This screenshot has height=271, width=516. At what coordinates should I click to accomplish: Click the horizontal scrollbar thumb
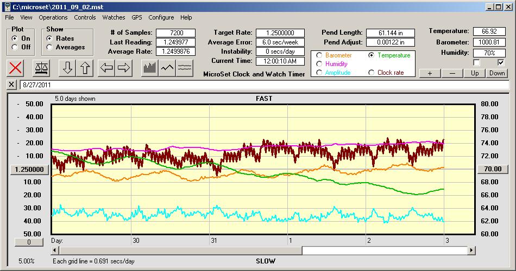click(180, 250)
